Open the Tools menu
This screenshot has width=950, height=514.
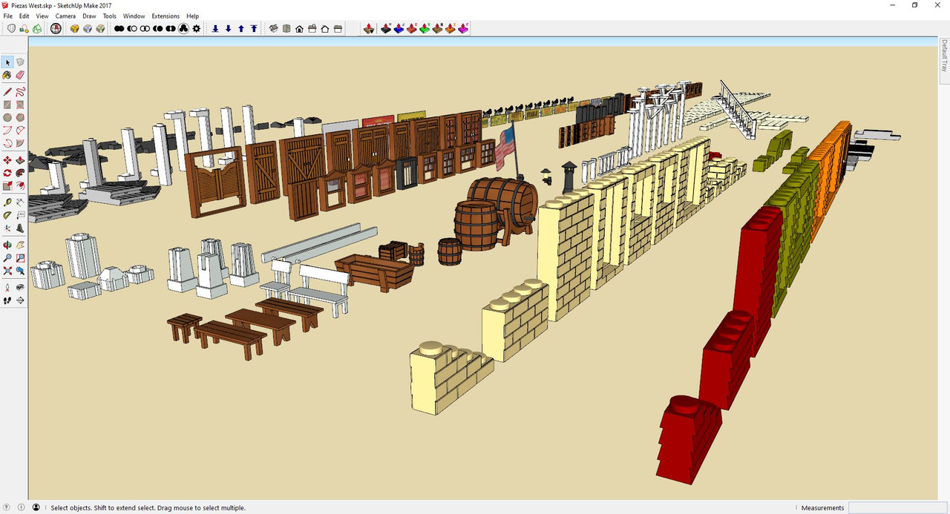[x=109, y=16]
